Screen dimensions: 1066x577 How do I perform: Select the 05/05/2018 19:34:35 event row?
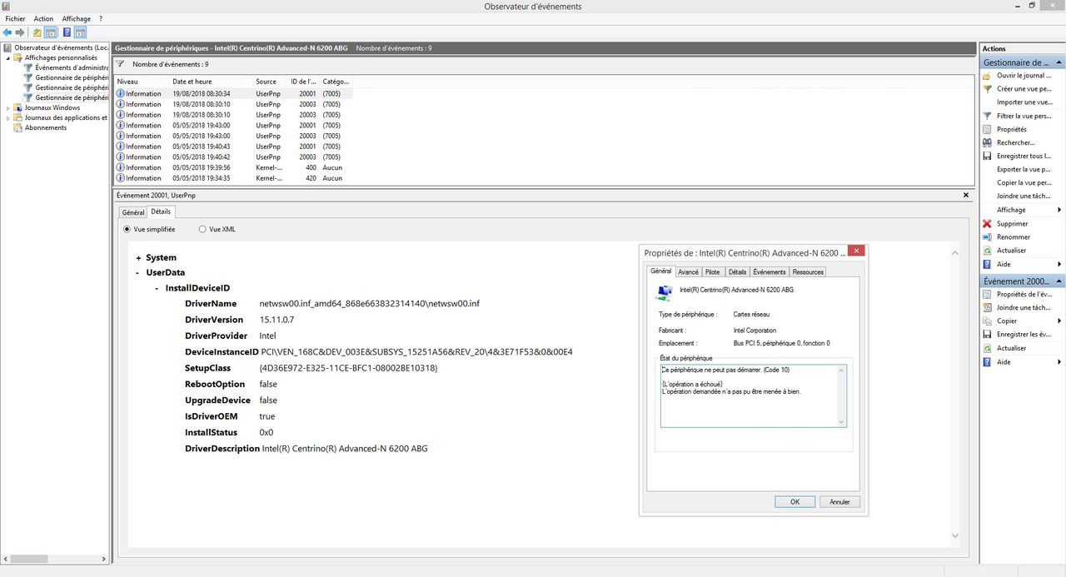[233, 178]
